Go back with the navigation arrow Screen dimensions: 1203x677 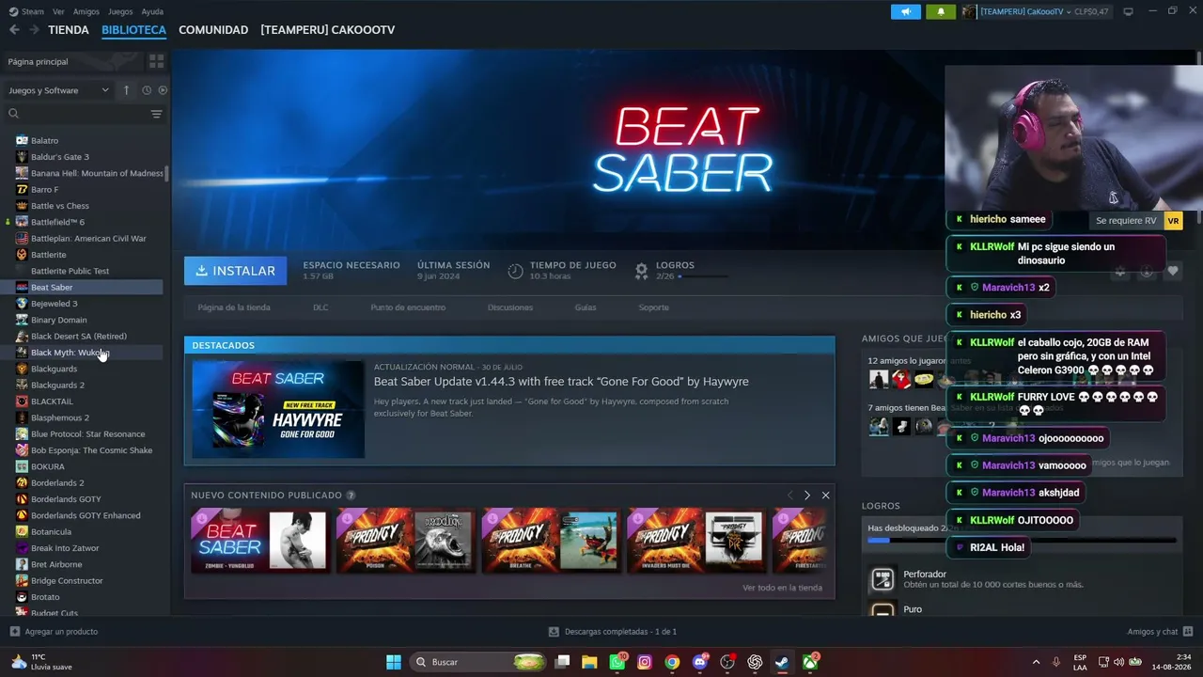14,30
